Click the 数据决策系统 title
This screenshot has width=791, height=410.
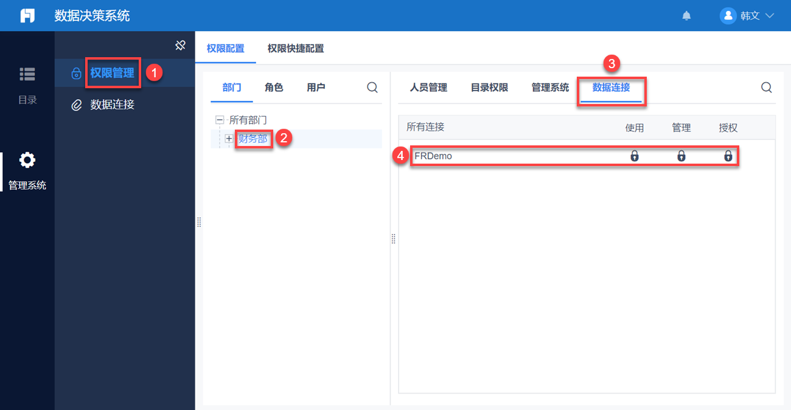click(92, 16)
